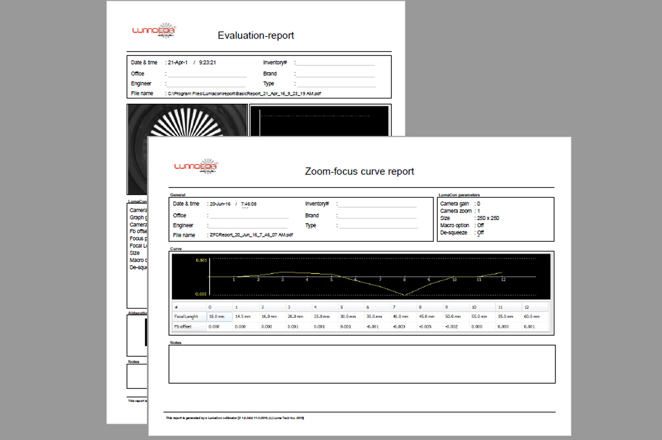Select the Zoom-focus curve report title
Image resolution: width=662 pixels, height=440 pixels.
point(359,172)
